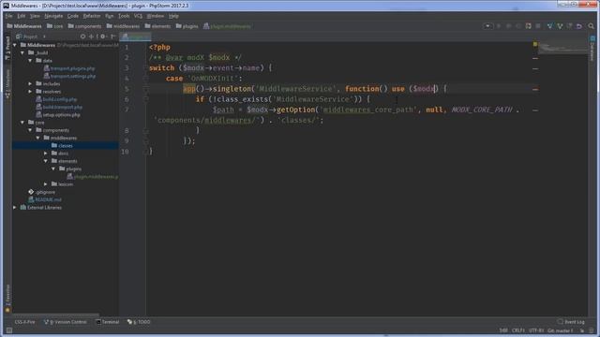Collapse the elements folder in tree
Screen dimensions: 600x337
pyautogui.click(x=46, y=161)
